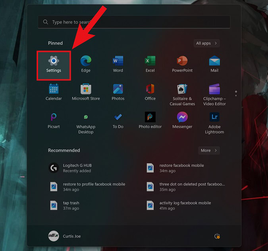The image size is (268, 251).
Task: Open Excel from pinned apps
Action: (150, 64)
